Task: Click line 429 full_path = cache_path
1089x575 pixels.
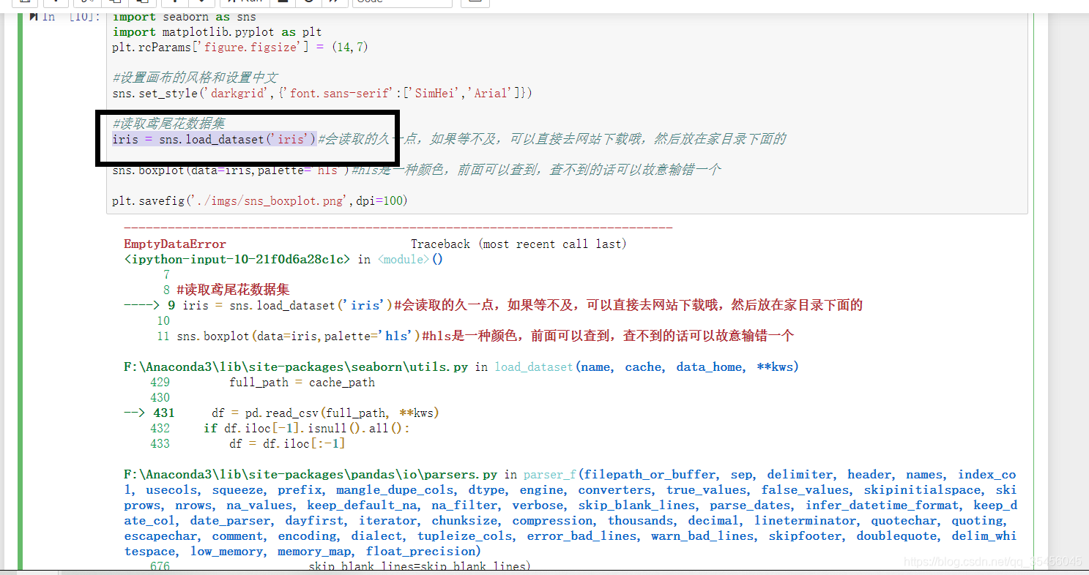Action: tap(262, 382)
